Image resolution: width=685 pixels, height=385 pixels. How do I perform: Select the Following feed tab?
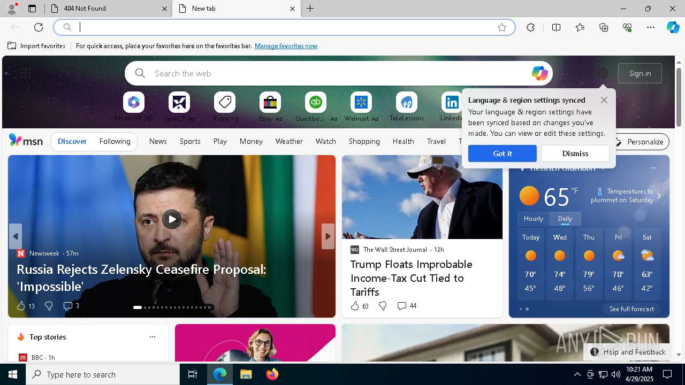click(115, 141)
